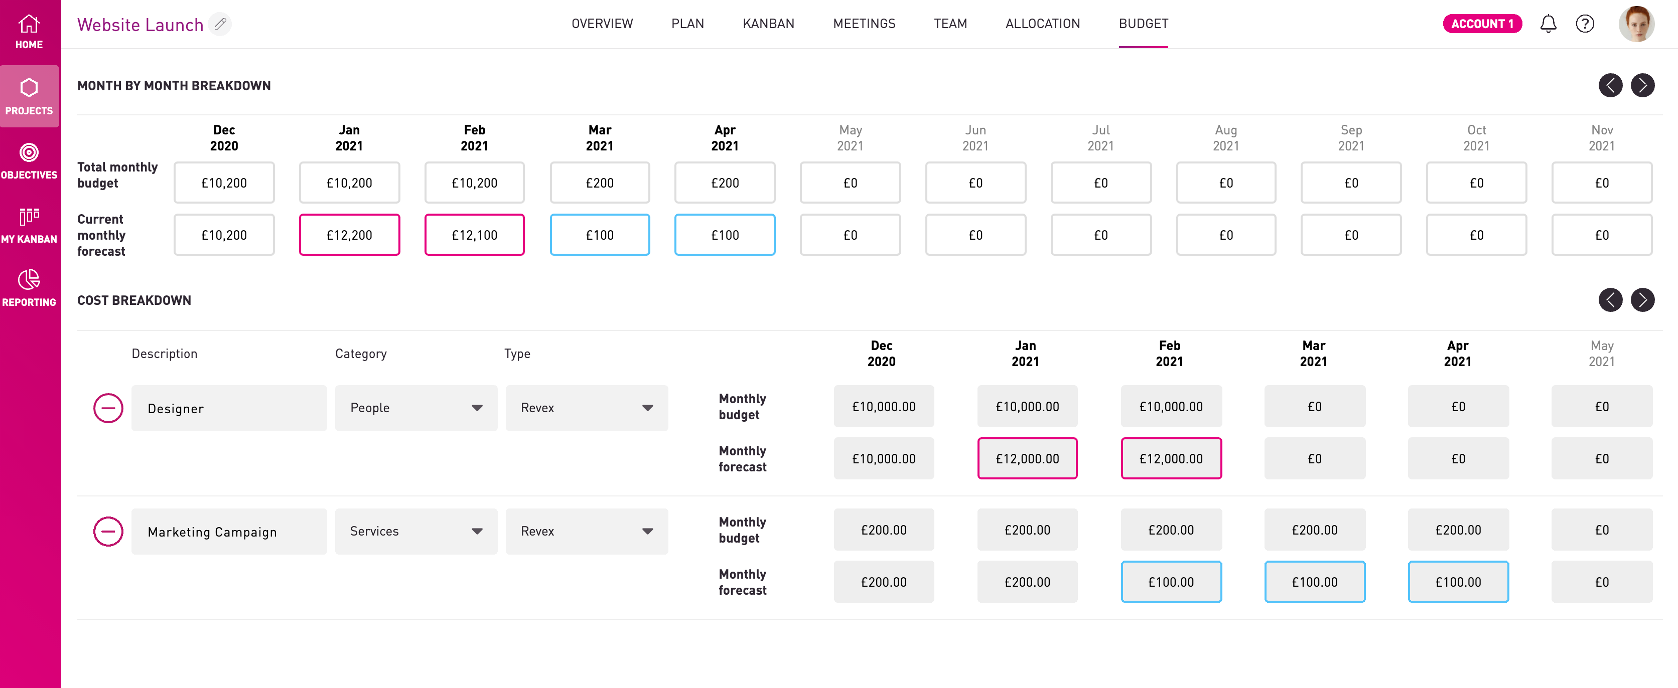This screenshot has height=688, width=1678.
Task: Open the notifications bell icon
Action: tap(1548, 24)
